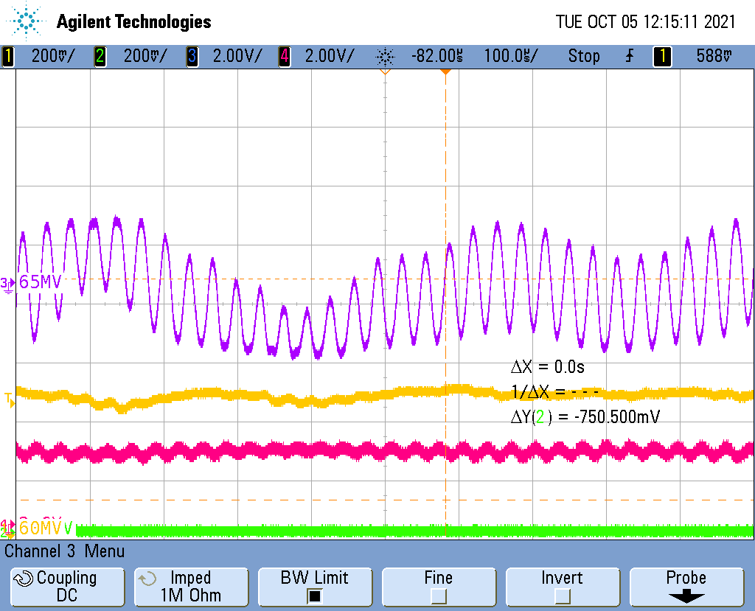
Task: Click the 588 mV trigger level value
Action: point(714,56)
